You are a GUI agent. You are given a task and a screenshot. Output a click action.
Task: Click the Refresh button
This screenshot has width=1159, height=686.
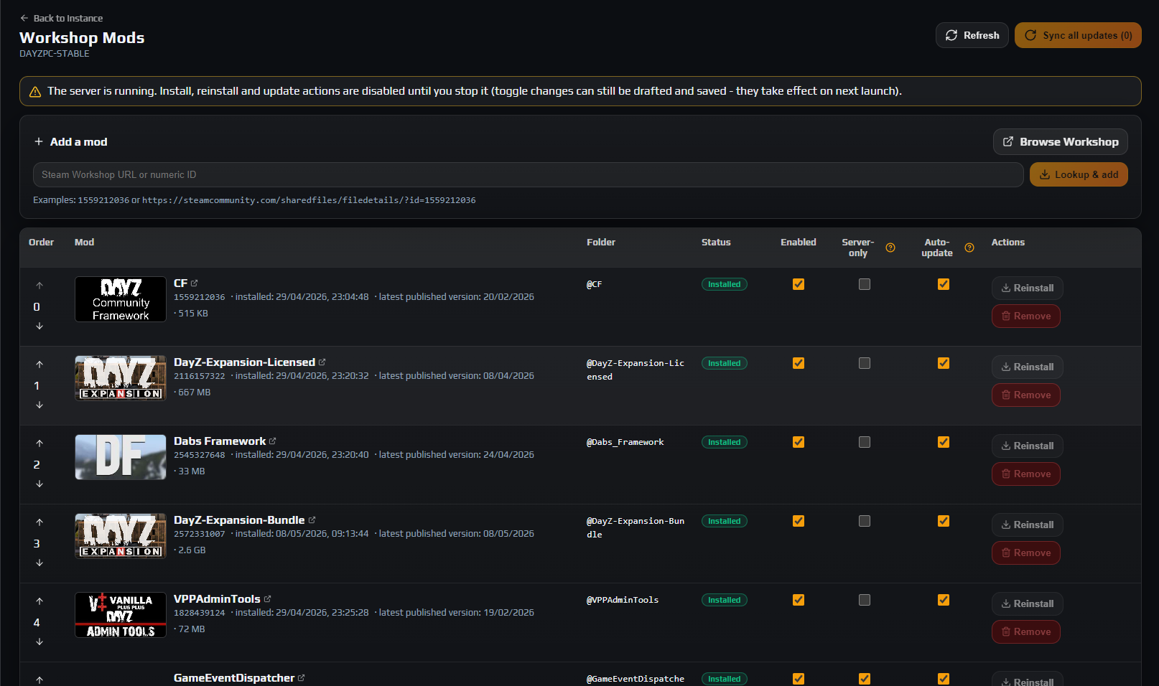point(972,35)
